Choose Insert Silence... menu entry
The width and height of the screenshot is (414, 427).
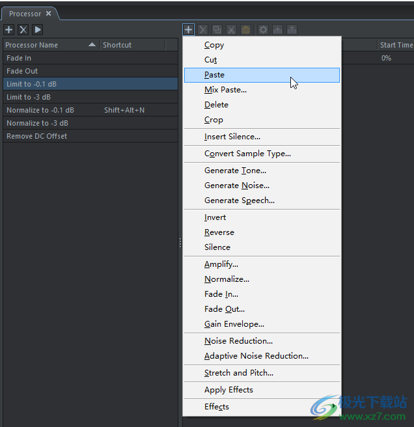[262, 137]
